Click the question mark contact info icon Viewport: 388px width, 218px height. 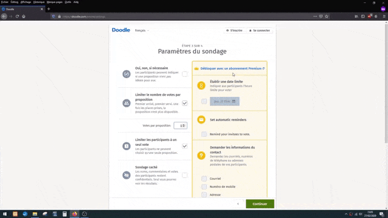201,156
